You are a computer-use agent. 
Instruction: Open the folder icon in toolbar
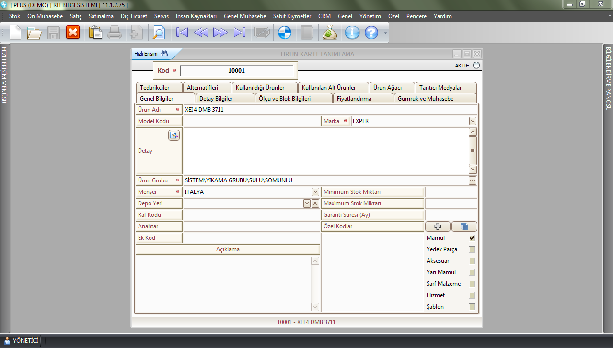[35, 33]
